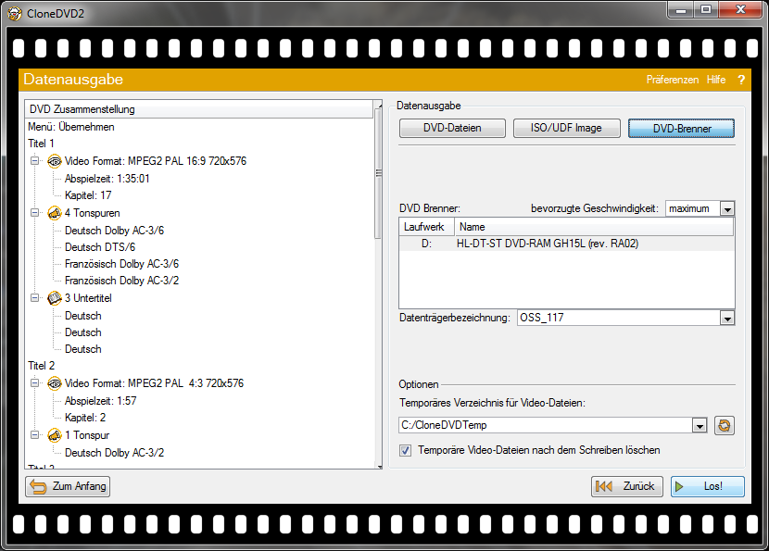
Task: Select the 3 Untertitel row
Action: click(88, 298)
